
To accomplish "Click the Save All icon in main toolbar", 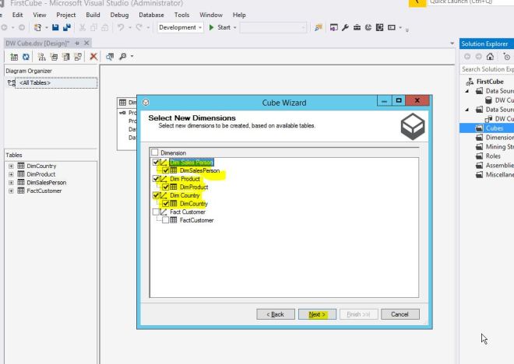I will pyautogui.click(x=67, y=28).
